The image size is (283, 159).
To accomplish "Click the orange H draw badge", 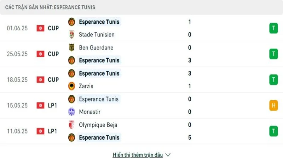I will coord(273,105).
